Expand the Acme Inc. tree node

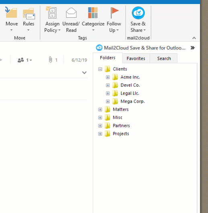pyautogui.click(x=108, y=77)
